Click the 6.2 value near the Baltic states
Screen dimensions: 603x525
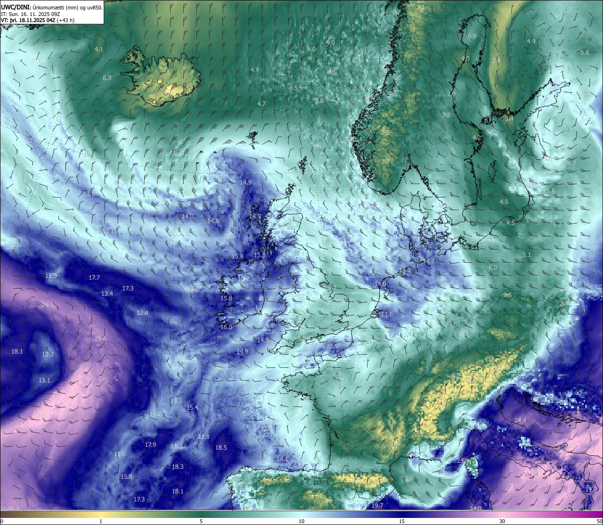(x=557, y=225)
